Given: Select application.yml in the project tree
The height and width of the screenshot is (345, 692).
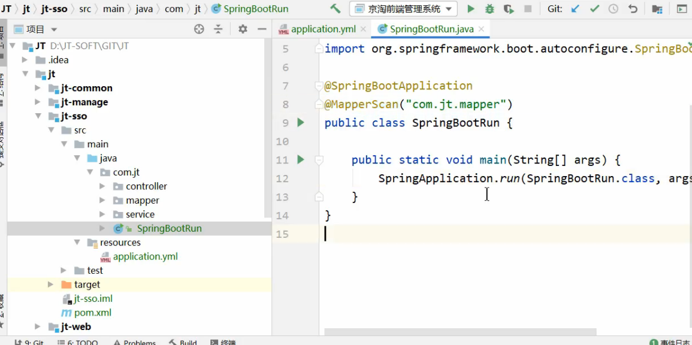Looking at the screenshot, I should [145, 256].
